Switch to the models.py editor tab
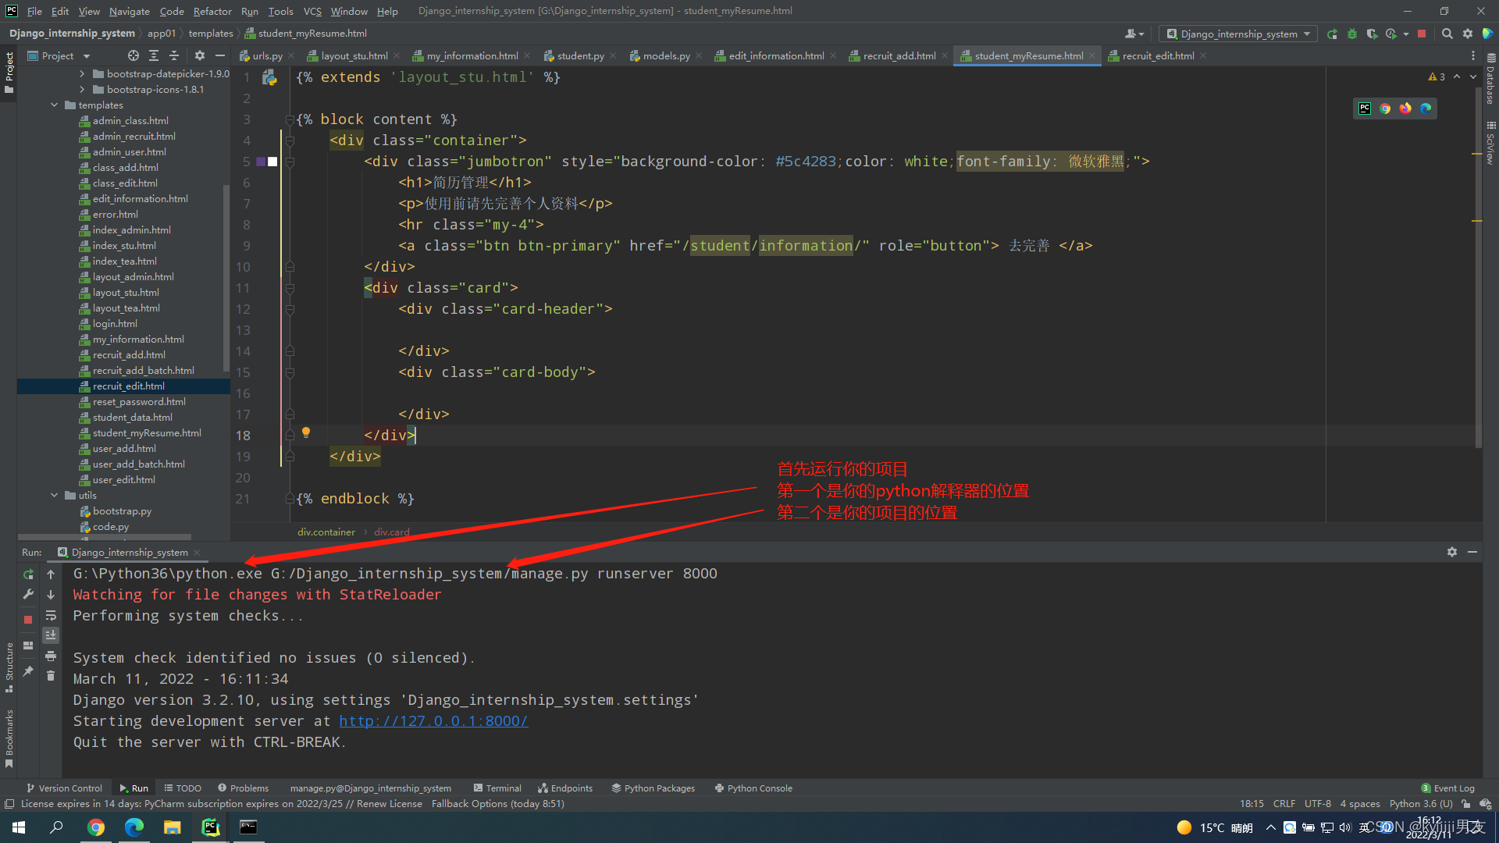The width and height of the screenshot is (1499, 843). (x=666, y=55)
